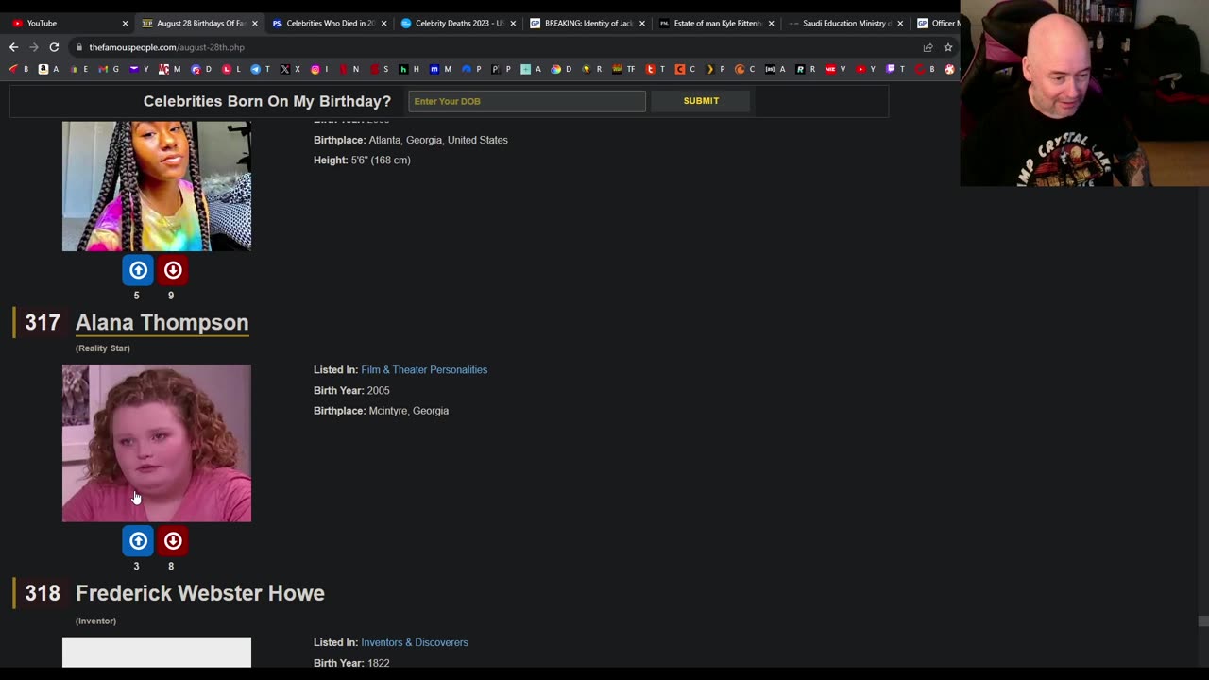The height and width of the screenshot is (680, 1209).
Task: Click the "Height: 5'6" (168 cm)" text
Action: pyautogui.click(x=362, y=160)
